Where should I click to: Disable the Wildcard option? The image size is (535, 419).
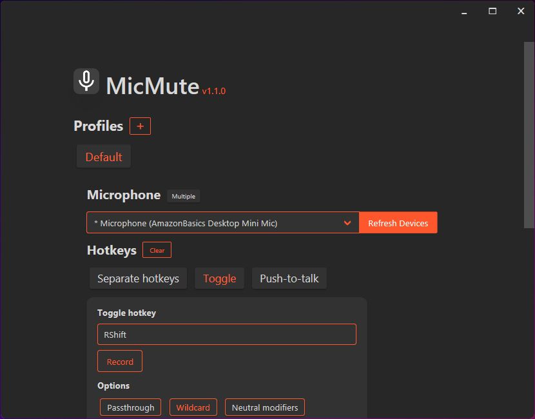(193, 407)
